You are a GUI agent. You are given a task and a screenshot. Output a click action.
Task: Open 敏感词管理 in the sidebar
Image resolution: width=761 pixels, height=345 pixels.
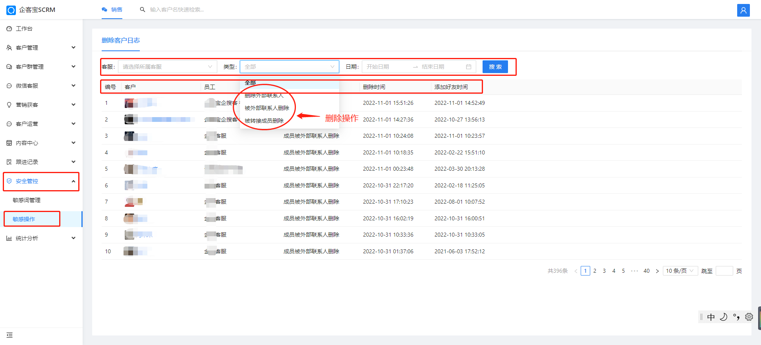pyautogui.click(x=27, y=200)
